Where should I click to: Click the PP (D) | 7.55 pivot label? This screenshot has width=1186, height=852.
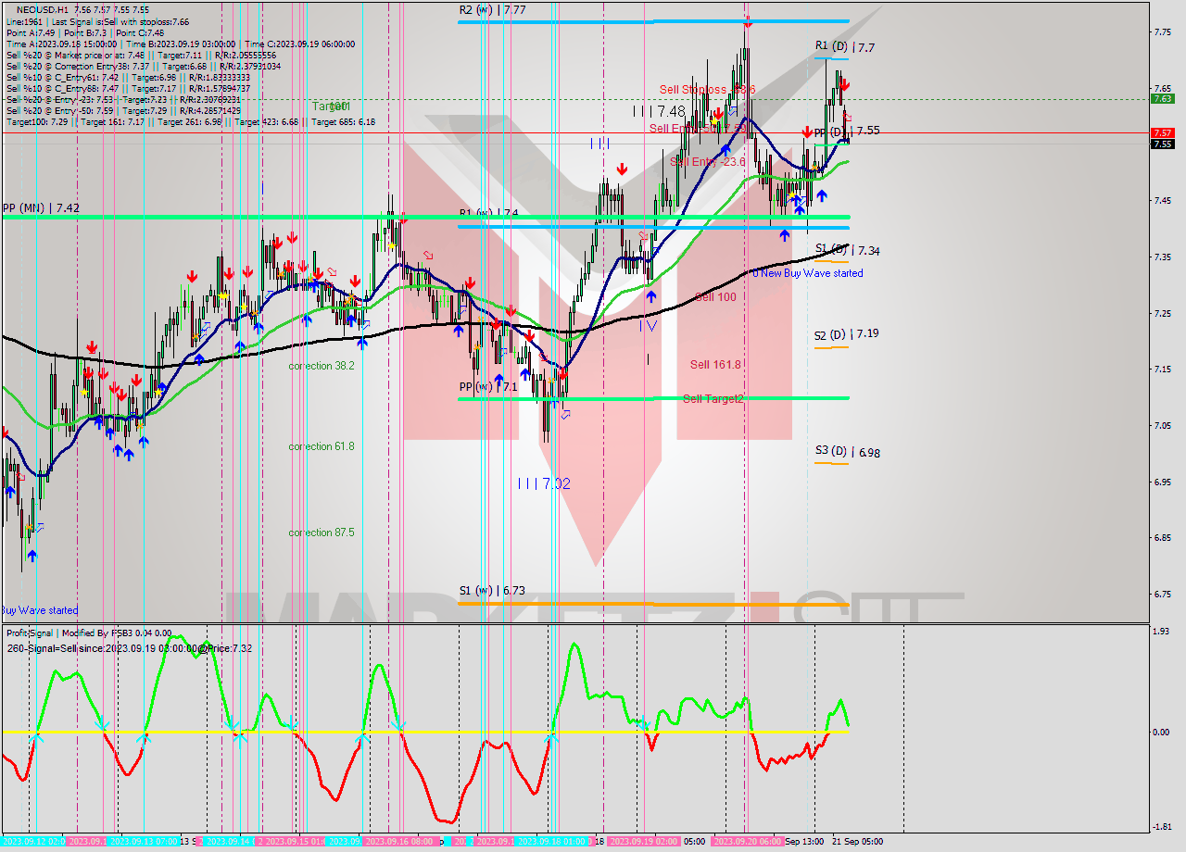pos(847,132)
